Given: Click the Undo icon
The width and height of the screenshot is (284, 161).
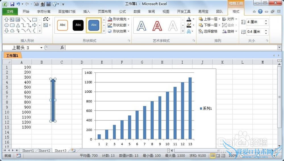Looking at the screenshot, I should tap(18, 4).
